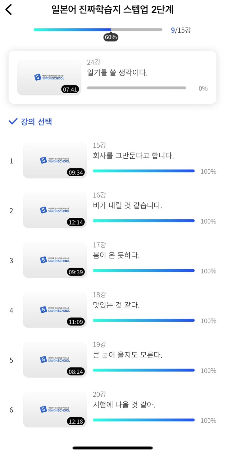Tap the 9/15강 lecture counter

tap(181, 30)
